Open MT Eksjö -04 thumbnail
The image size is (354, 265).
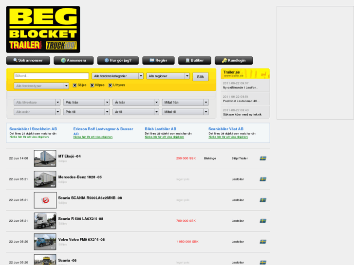click(x=45, y=159)
